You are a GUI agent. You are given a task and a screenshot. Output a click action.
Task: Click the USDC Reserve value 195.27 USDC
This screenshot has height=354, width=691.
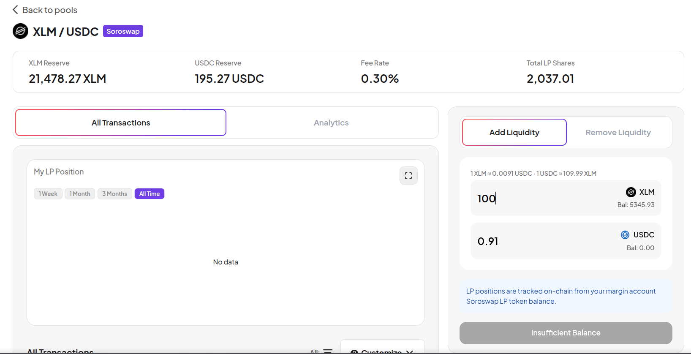tap(229, 79)
